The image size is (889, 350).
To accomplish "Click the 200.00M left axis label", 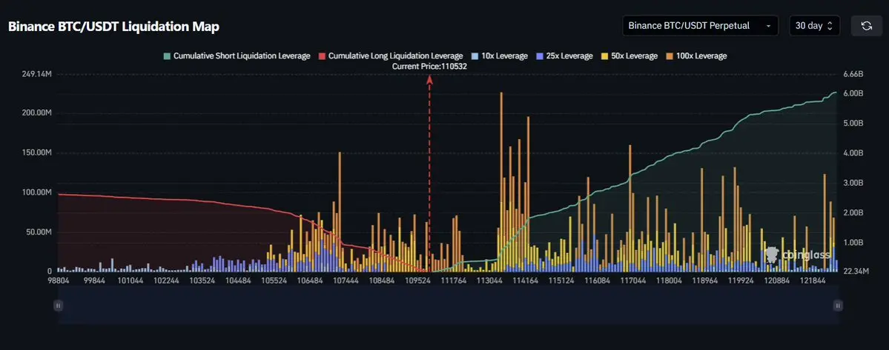I will [36, 113].
